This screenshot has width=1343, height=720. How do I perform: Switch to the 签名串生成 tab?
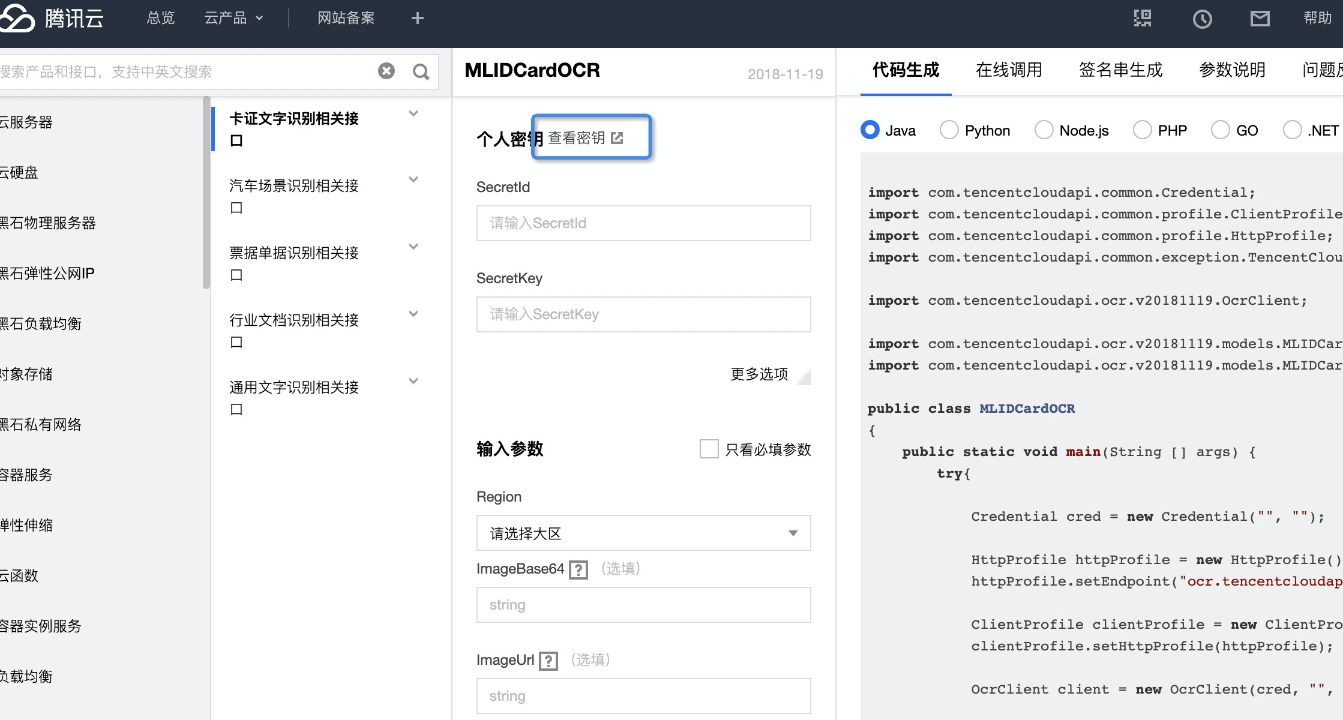(x=1120, y=70)
